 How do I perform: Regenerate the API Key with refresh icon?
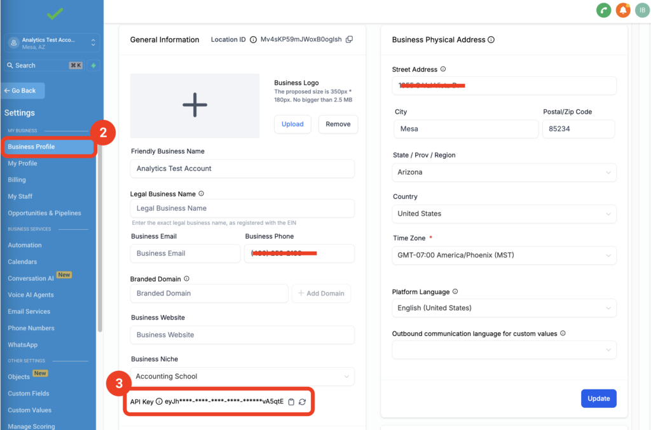coord(303,401)
